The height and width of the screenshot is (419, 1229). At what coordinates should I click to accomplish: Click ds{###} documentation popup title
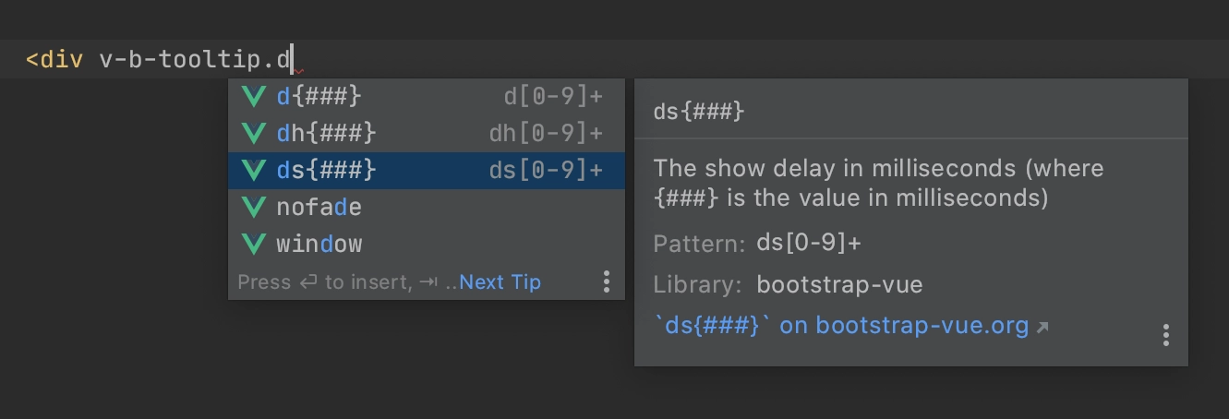tap(699, 113)
